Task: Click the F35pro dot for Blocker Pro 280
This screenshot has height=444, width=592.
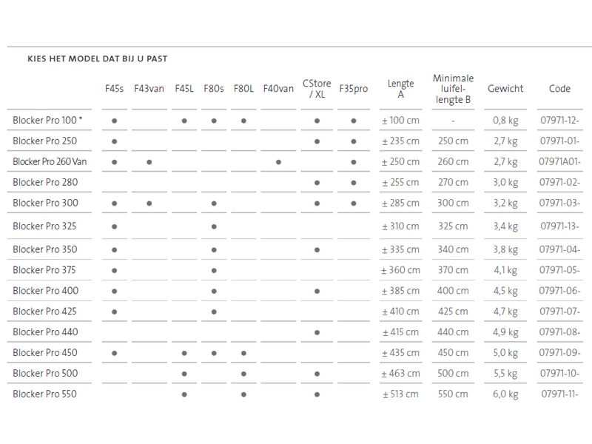Action: 354,182
